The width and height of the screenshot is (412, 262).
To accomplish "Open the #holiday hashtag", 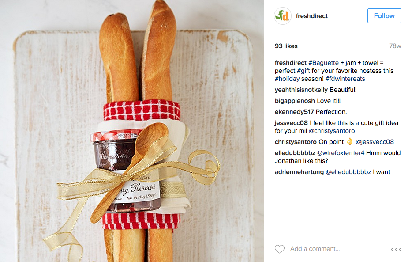I will point(287,79).
